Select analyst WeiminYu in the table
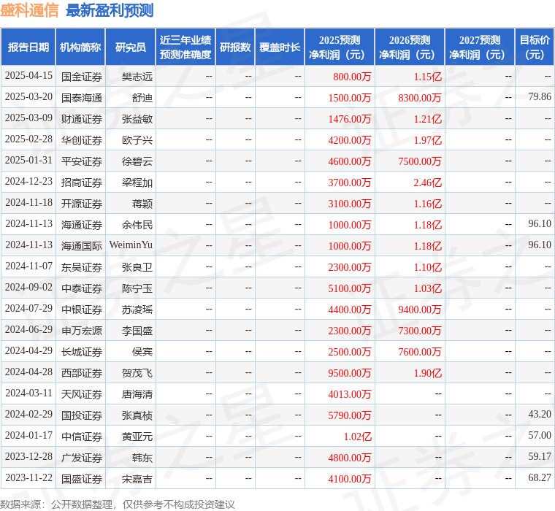This screenshot has height=511, width=555. pyautogui.click(x=131, y=245)
